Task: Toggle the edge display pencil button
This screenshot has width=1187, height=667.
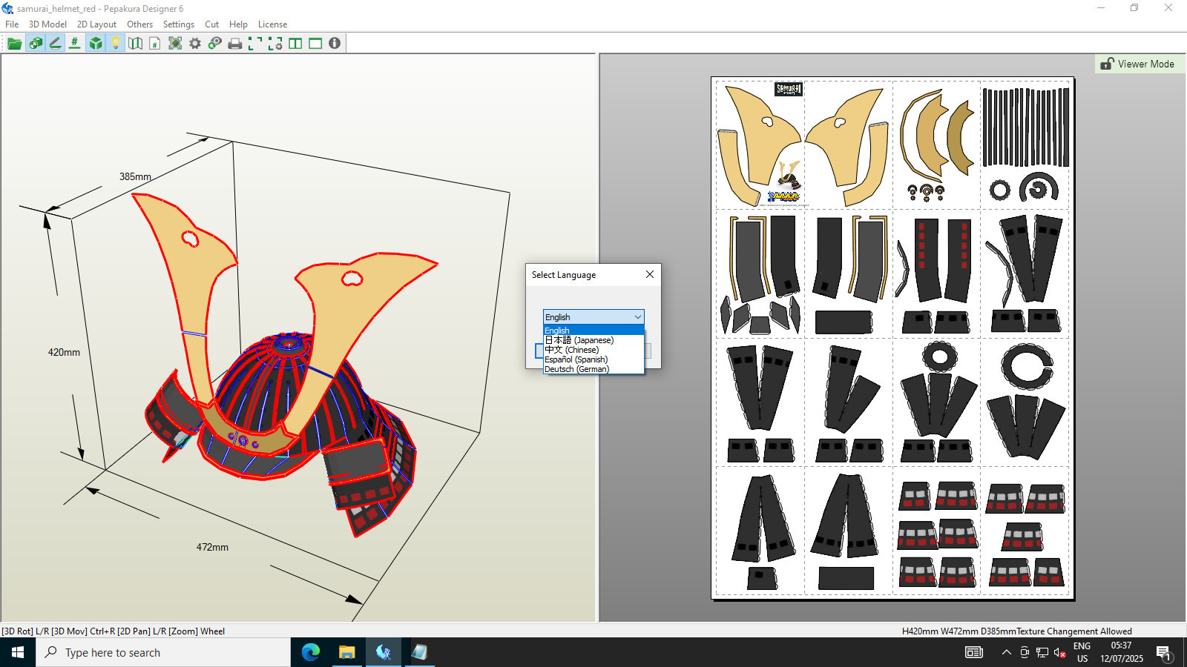Action: (x=55, y=44)
